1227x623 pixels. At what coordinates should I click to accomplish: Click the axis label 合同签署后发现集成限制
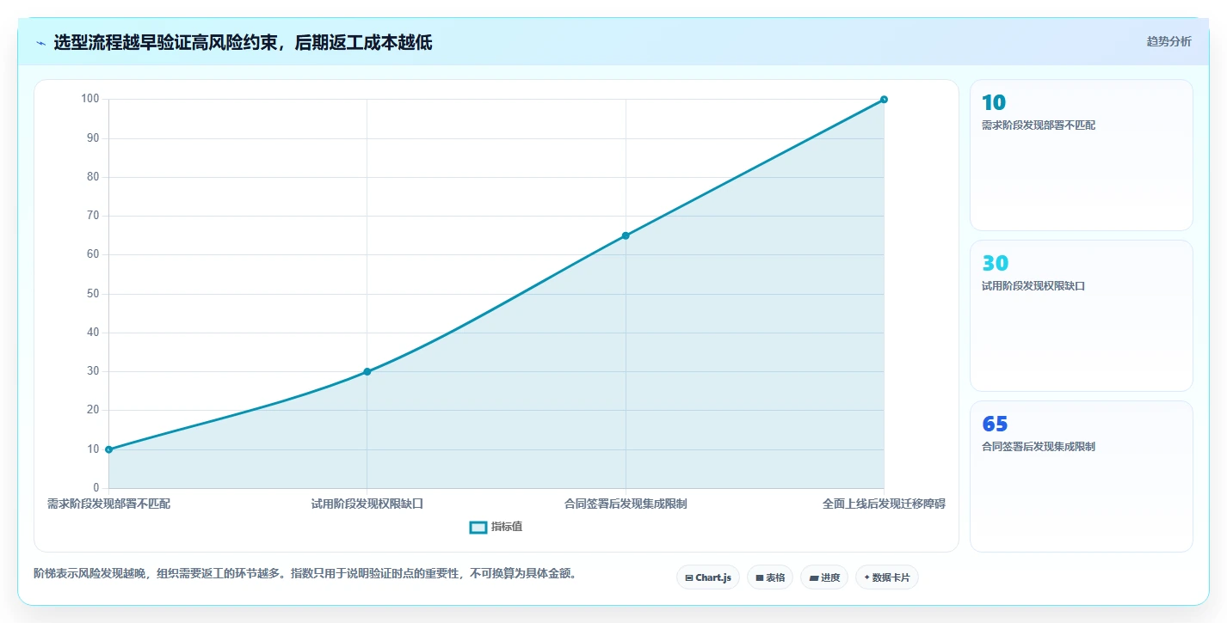pos(626,504)
